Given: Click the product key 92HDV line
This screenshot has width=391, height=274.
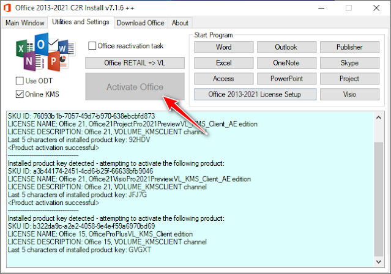Looking at the screenshot, I should point(79,139).
